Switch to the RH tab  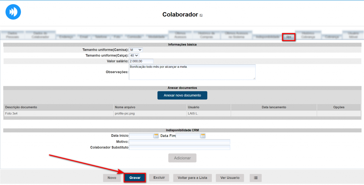click(x=289, y=37)
